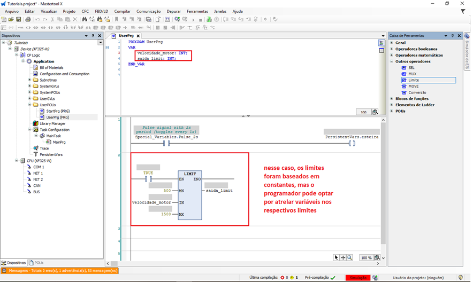Click the Simulação status indicator

click(x=358, y=278)
